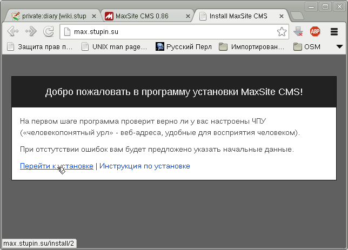Viewport: 348px width, 250px height.
Task: Open the 'Русский Перл' bookmark
Action: [184, 47]
